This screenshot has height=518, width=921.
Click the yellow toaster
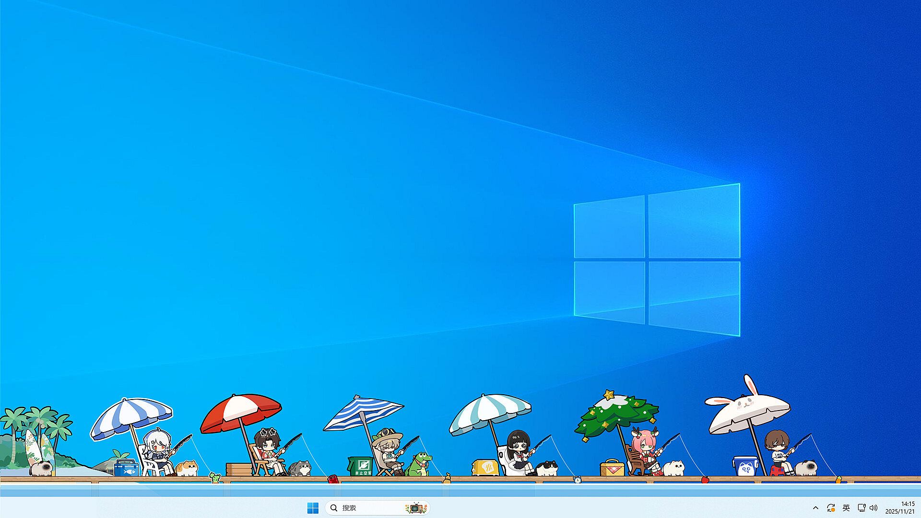point(485,468)
